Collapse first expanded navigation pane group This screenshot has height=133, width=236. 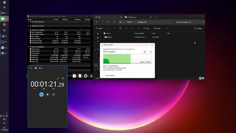tap(95, 49)
